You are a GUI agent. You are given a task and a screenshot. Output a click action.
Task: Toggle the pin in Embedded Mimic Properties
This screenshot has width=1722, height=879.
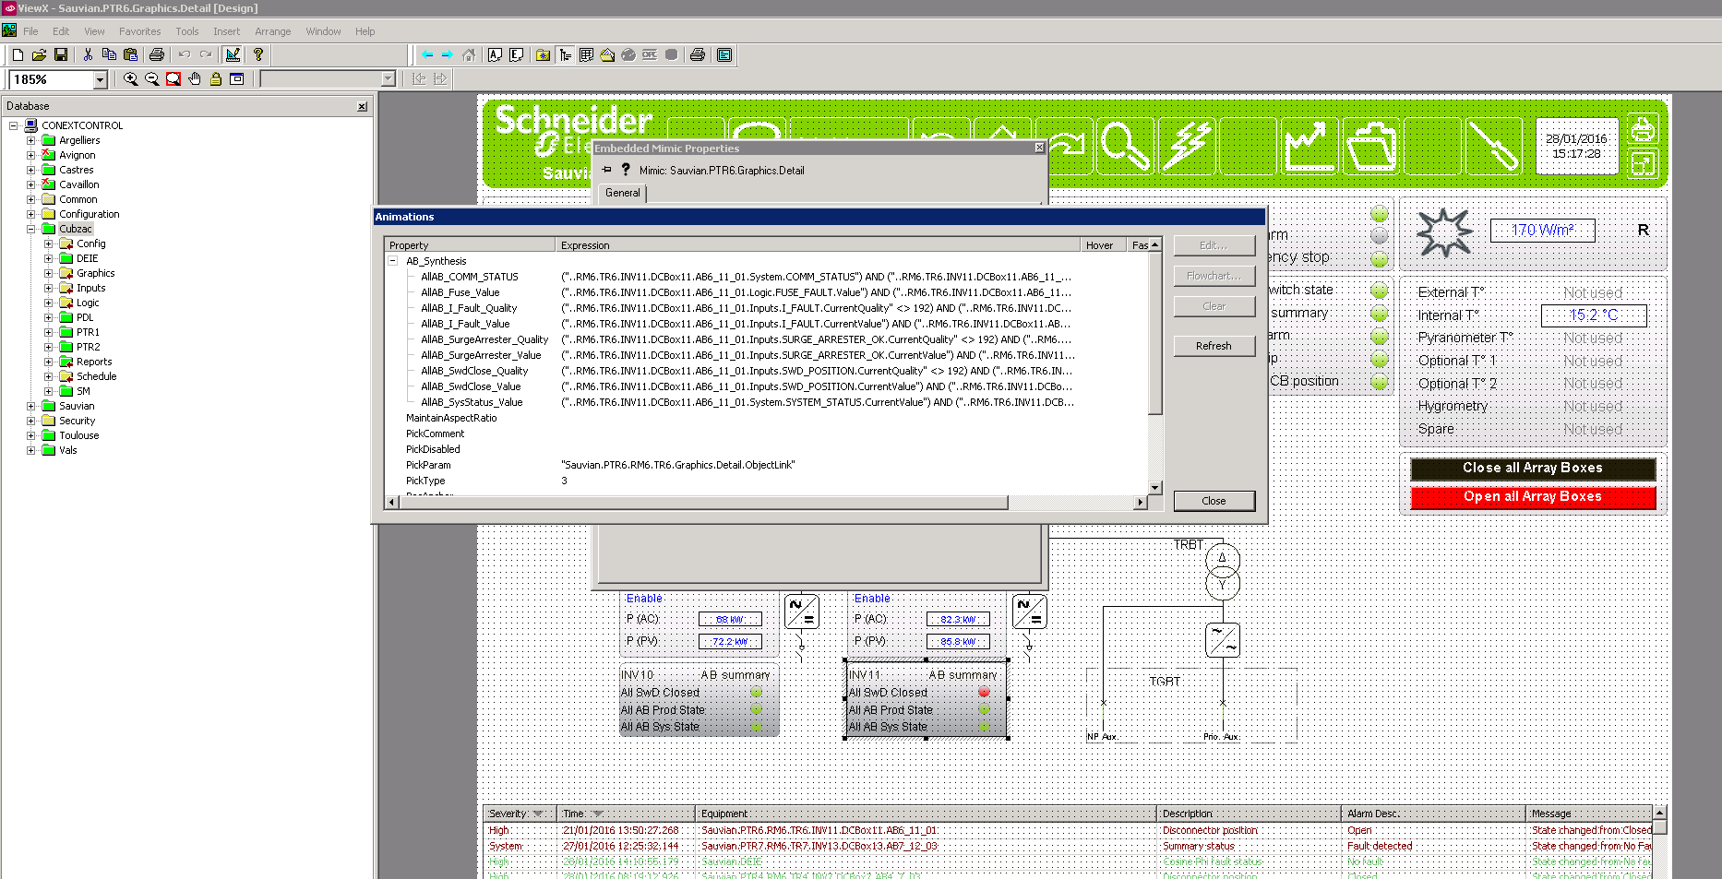coord(606,170)
